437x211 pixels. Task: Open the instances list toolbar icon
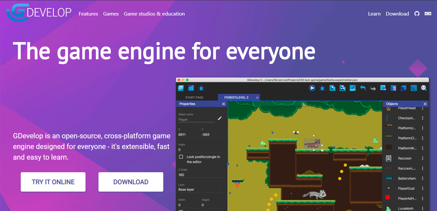point(393,88)
